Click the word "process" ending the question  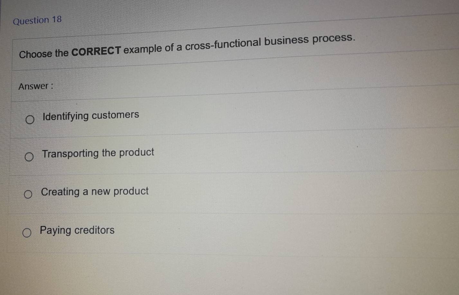click(333, 39)
